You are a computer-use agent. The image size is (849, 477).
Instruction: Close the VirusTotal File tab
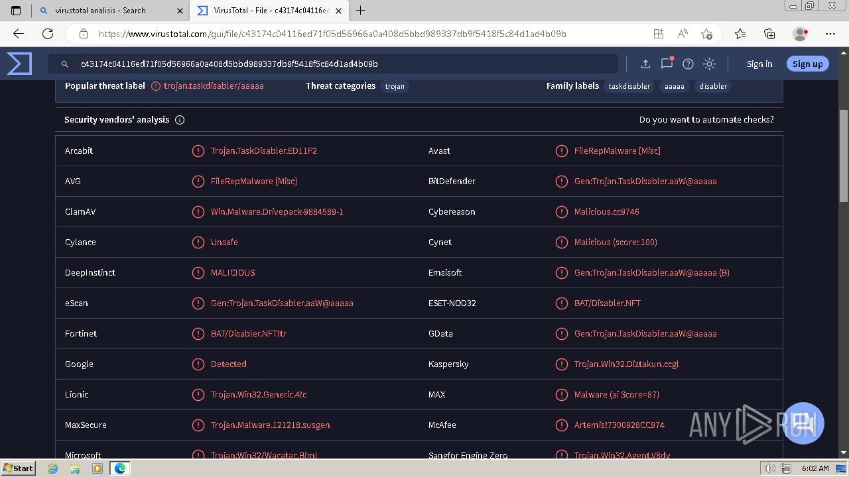(x=339, y=11)
